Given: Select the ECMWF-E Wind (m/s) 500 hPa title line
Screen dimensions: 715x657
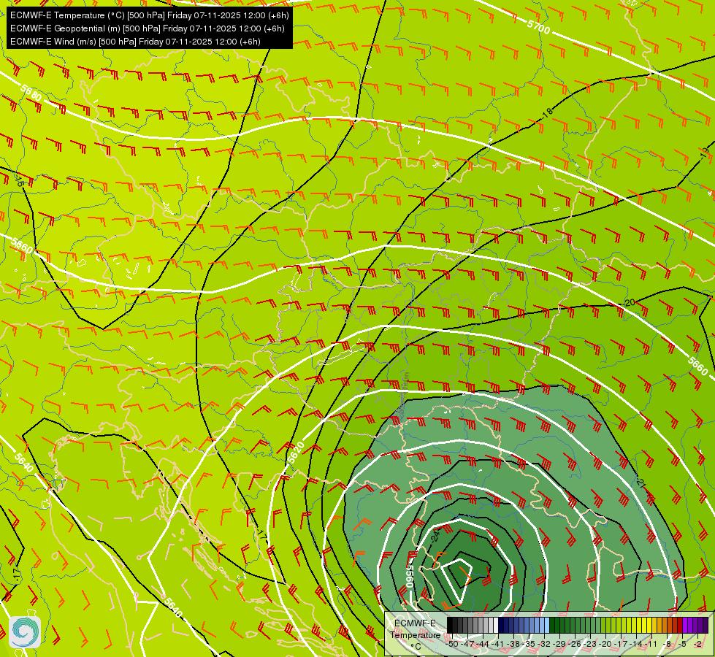Looking at the screenshot, I should tap(135, 42).
